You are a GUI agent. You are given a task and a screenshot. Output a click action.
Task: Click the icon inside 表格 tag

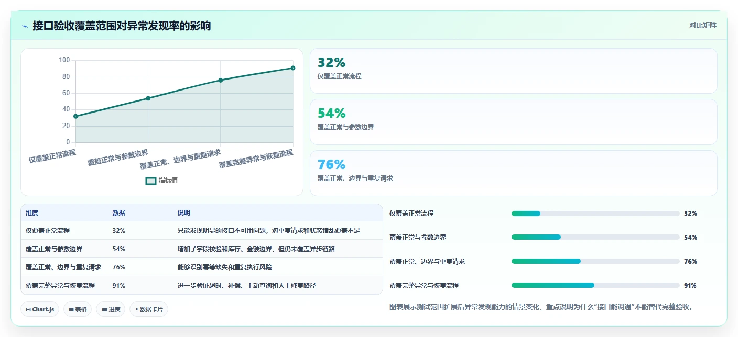(71, 309)
